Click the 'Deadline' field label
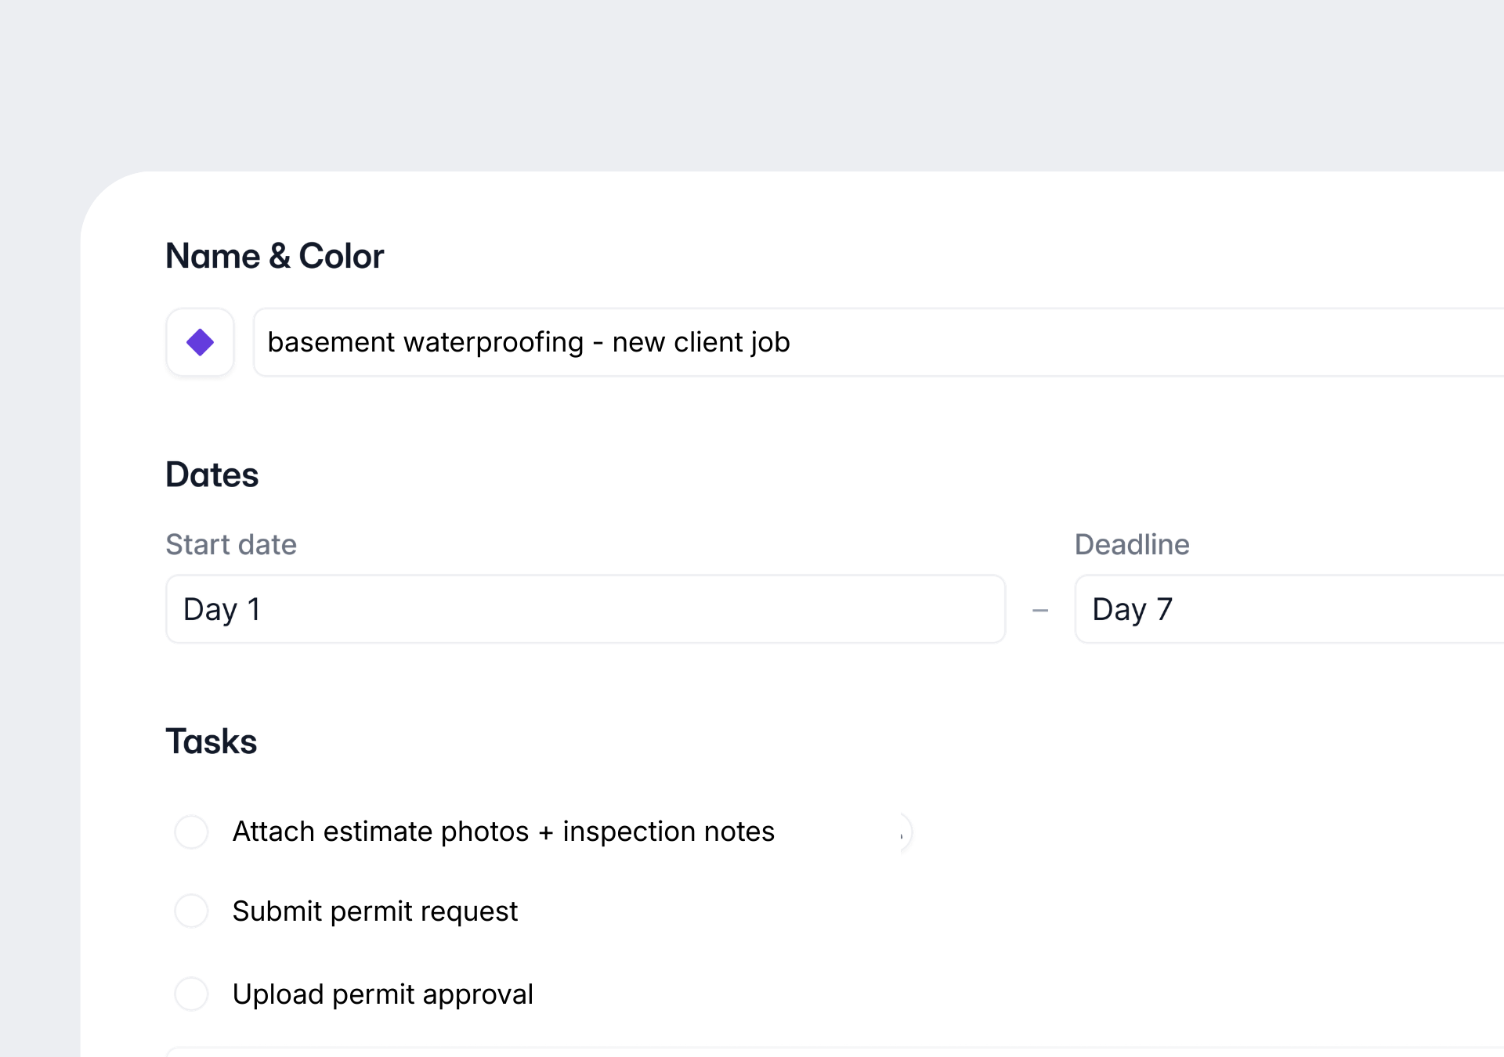The image size is (1504, 1057). 1131,544
